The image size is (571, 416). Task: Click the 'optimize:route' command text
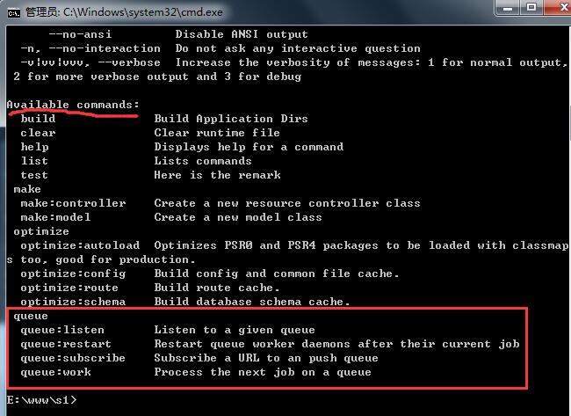pyautogui.click(x=69, y=288)
